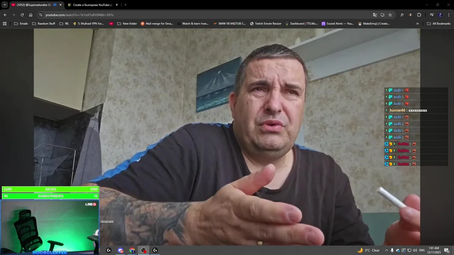Open the tab search dropdown arrow
454x255 pixels.
click(5, 5)
